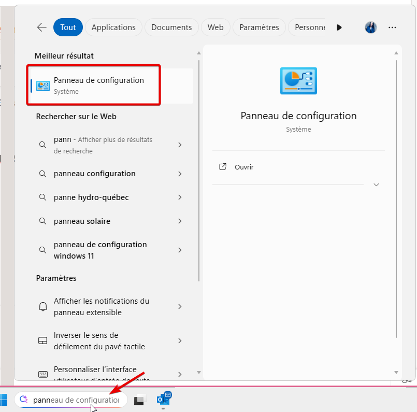The image size is (417, 412).
Task: Click the preview pane scrollbar thumb
Action: [x=396, y=199]
